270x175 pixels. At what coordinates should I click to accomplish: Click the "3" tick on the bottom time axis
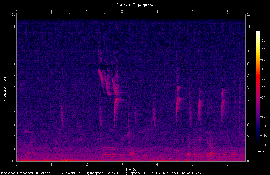(122, 164)
